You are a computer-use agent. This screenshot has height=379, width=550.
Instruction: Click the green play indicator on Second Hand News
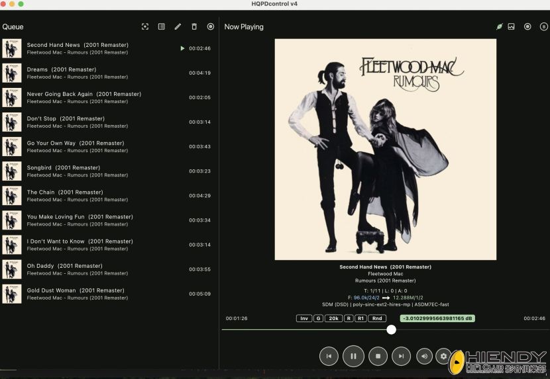pyautogui.click(x=182, y=48)
